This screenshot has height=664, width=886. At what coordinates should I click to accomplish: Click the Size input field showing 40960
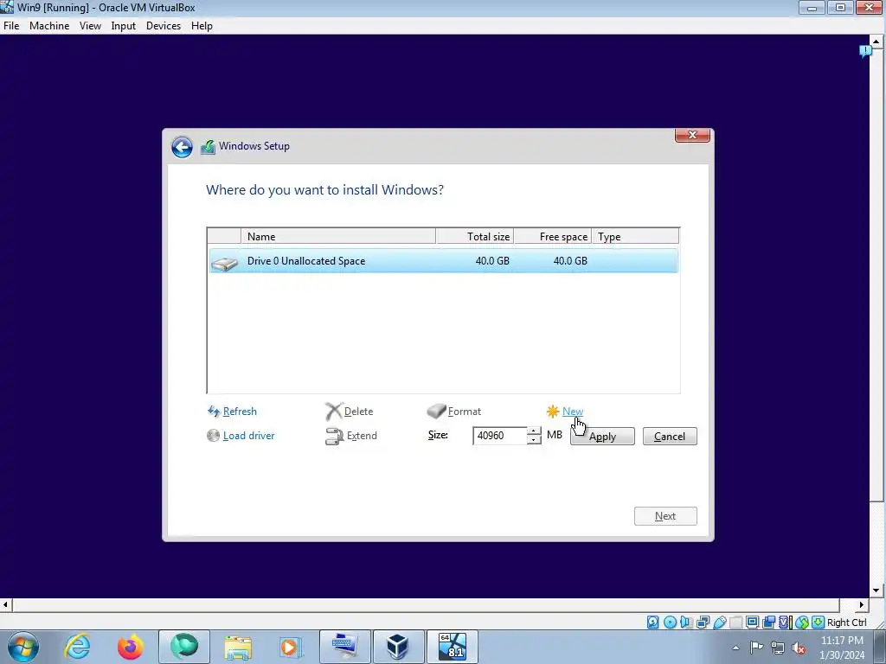(499, 436)
